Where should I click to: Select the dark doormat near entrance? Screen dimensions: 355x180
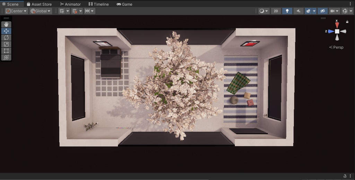(x=248, y=131)
